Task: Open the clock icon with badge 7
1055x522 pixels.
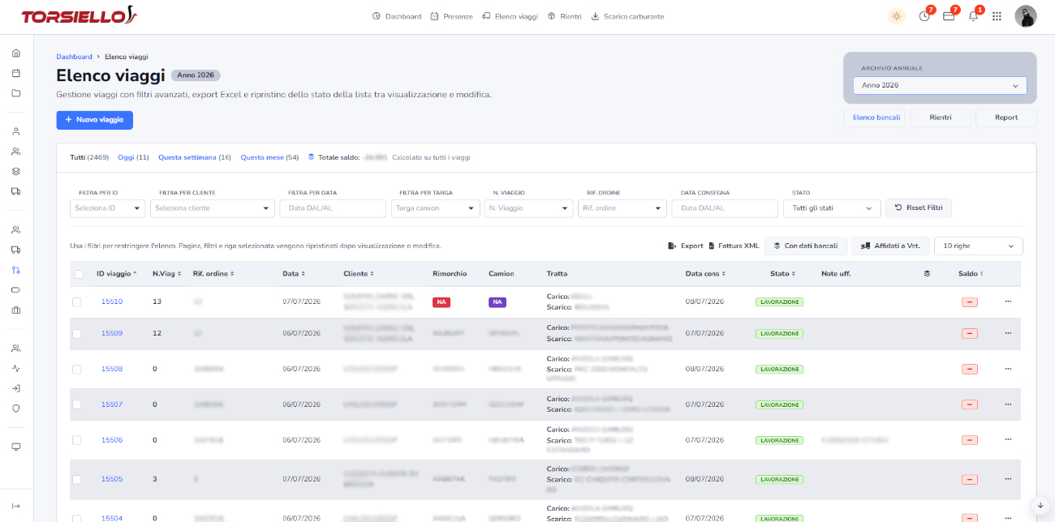Action: point(924,16)
